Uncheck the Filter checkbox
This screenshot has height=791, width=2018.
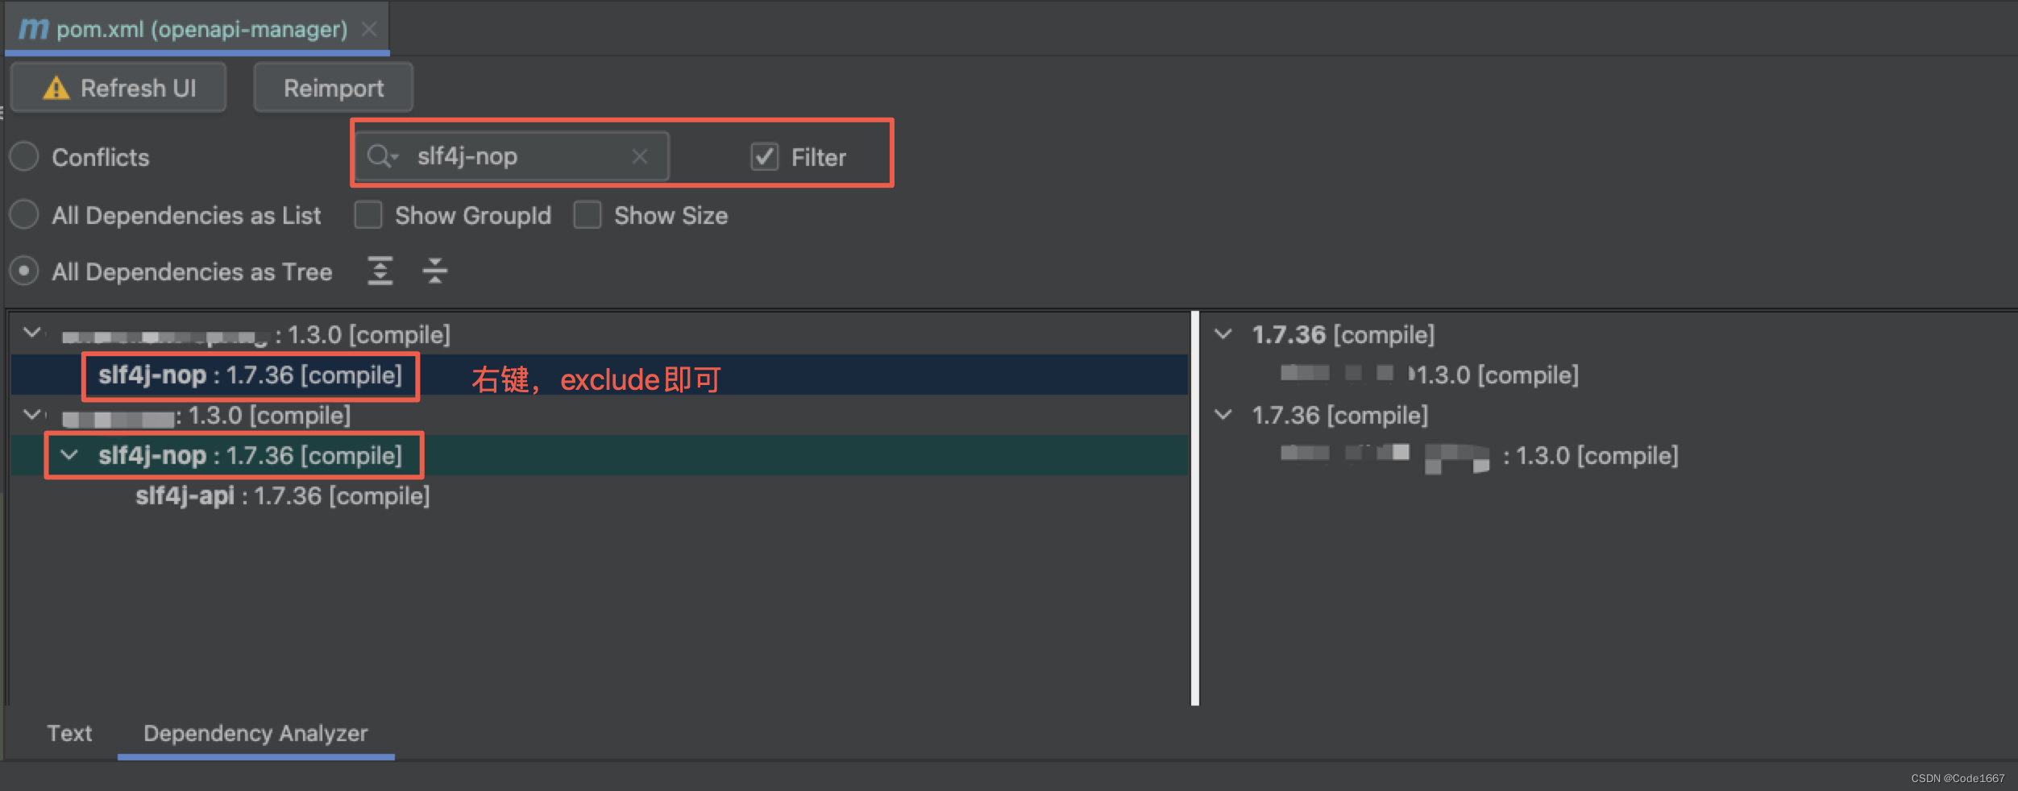(765, 156)
